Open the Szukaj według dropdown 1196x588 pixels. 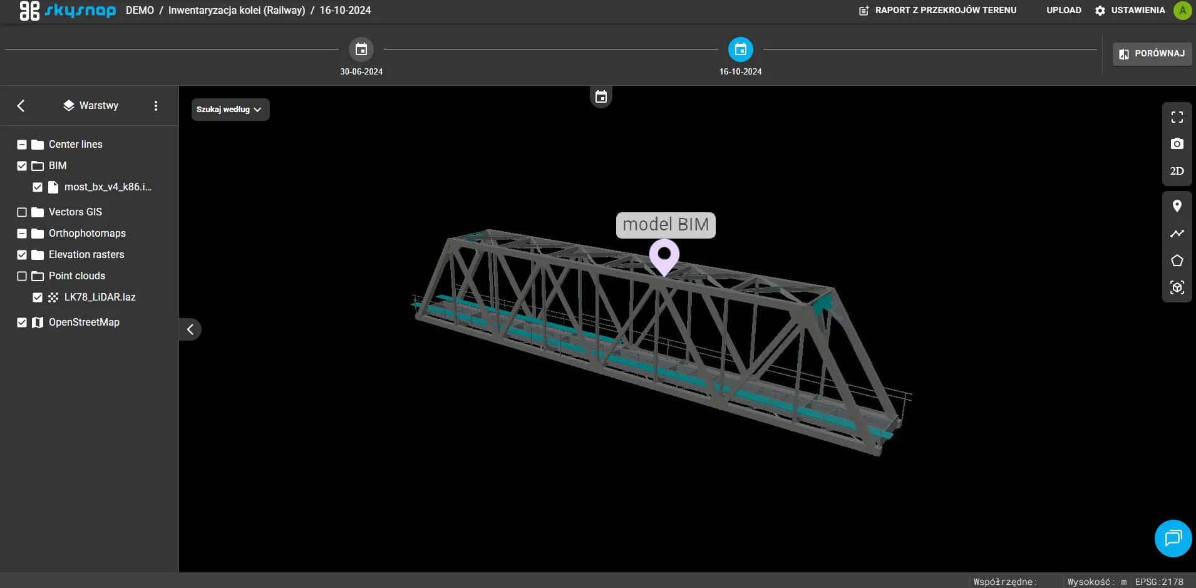230,109
